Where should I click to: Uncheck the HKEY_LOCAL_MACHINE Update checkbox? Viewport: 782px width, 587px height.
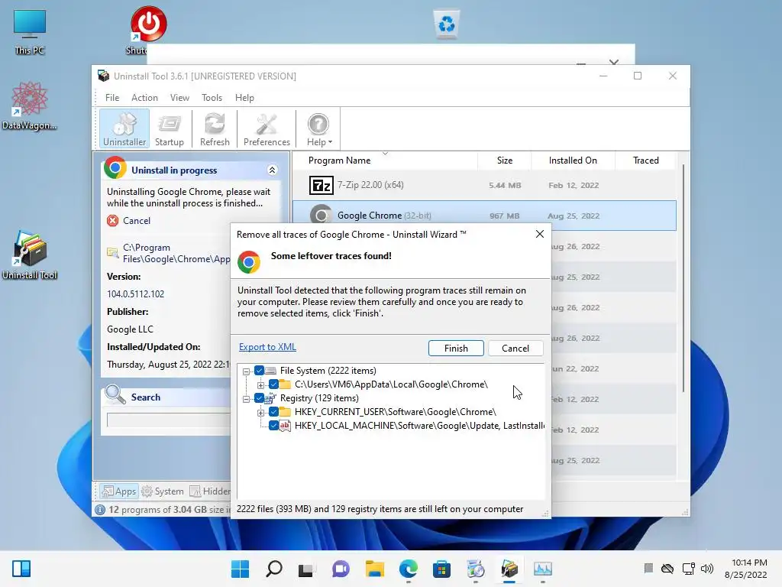(x=274, y=425)
